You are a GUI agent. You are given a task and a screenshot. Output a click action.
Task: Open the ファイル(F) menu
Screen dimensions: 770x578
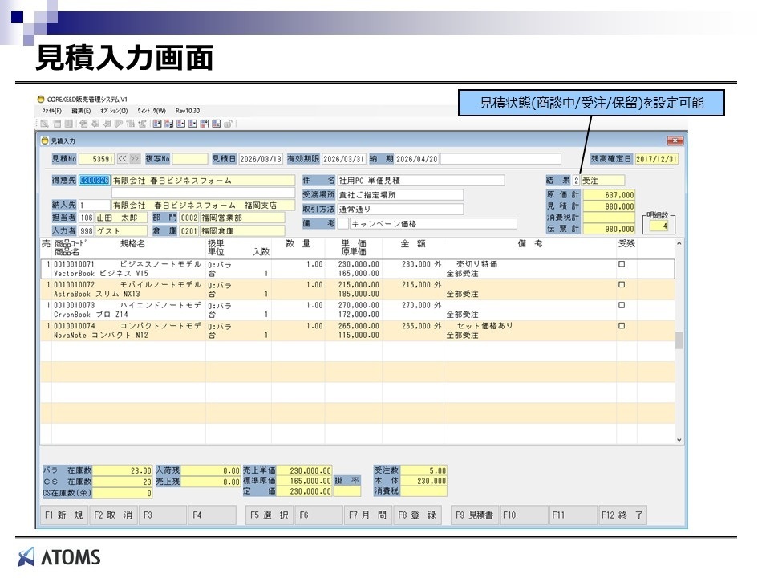51,111
